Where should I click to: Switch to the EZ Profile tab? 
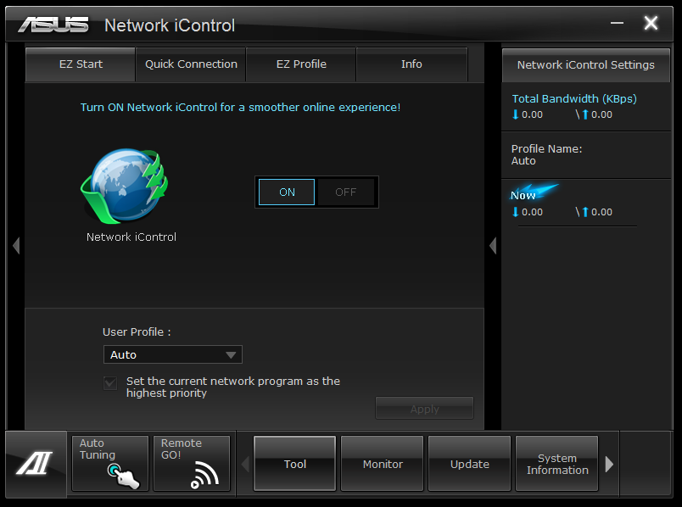click(301, 64)
